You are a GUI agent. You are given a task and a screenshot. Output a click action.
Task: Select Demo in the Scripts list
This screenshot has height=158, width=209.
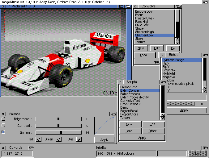(139, 108)
